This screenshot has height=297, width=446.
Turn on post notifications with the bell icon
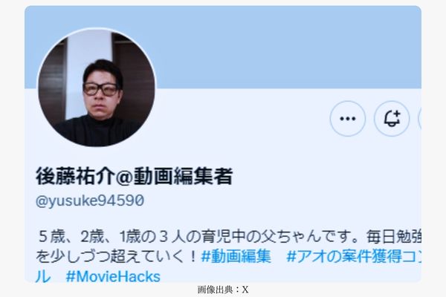[x=392, y=119]
